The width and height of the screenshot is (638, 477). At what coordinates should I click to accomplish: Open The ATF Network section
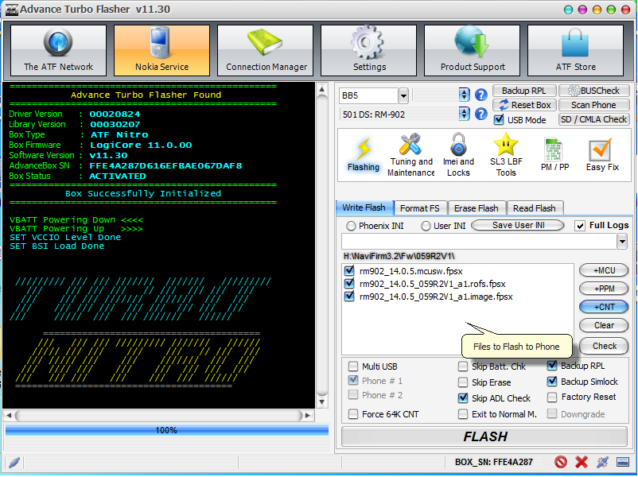[x=58, y=50]
